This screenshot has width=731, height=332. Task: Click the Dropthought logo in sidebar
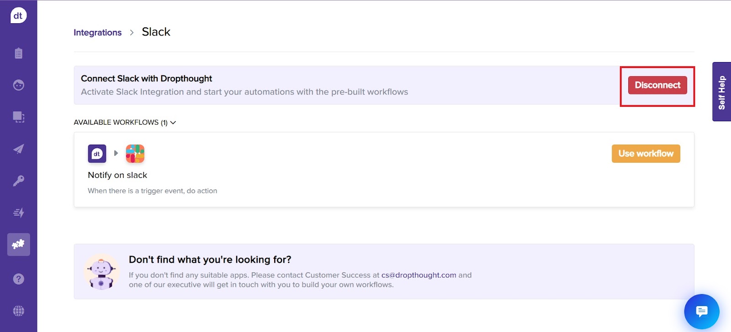[18, 16]
